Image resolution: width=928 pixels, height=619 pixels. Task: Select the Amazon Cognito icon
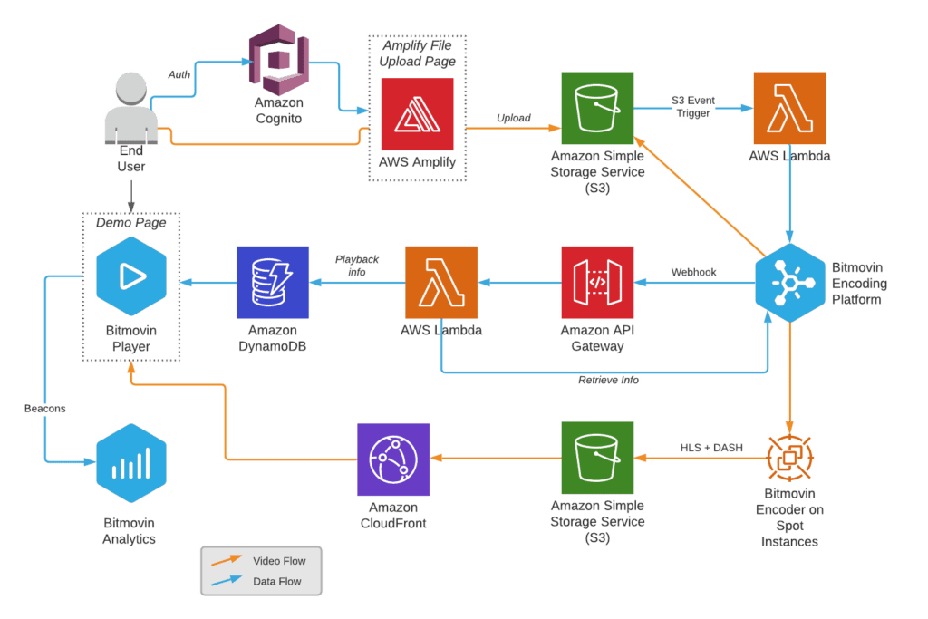pyautogui.click(x=279, y=60)
